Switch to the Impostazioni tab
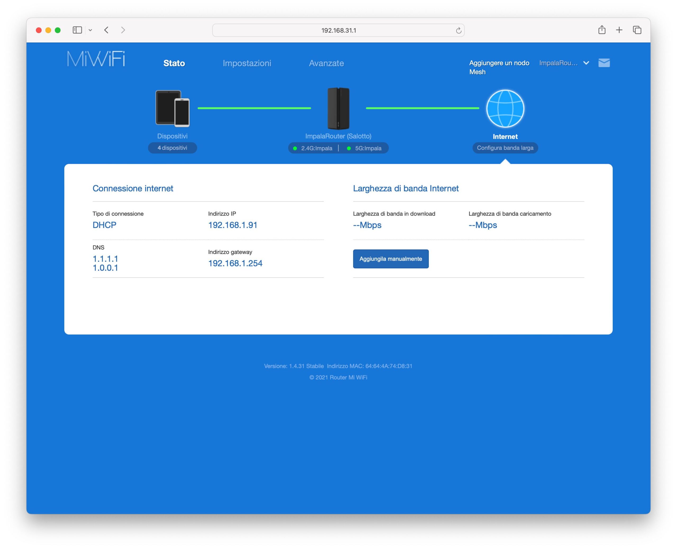 pos(247,63)
